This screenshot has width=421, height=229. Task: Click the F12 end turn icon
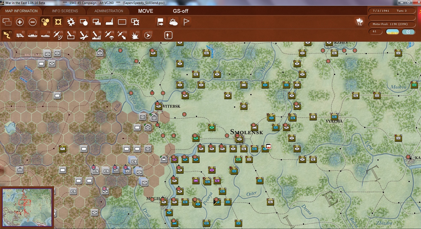tap(148, 35)
